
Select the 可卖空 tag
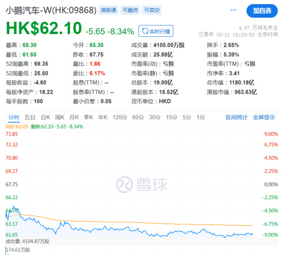(x=152, y=10)
